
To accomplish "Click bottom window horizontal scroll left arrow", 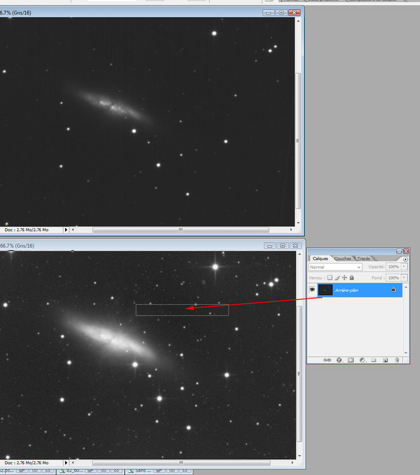I will (x=73, y=462).
